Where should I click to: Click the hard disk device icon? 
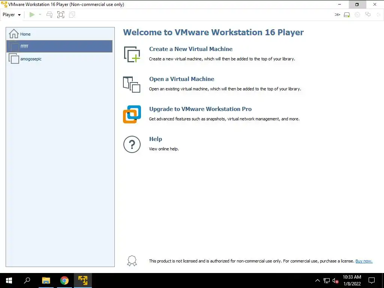point(347,15)
